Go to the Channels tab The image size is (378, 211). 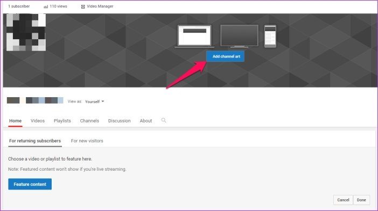[x=89, y=121]
